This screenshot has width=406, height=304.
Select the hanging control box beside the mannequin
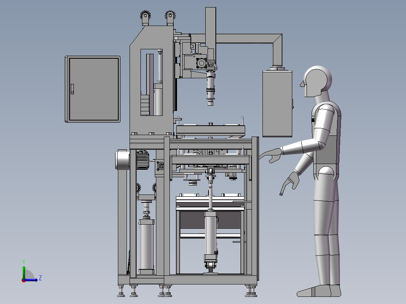coord(277,103)
